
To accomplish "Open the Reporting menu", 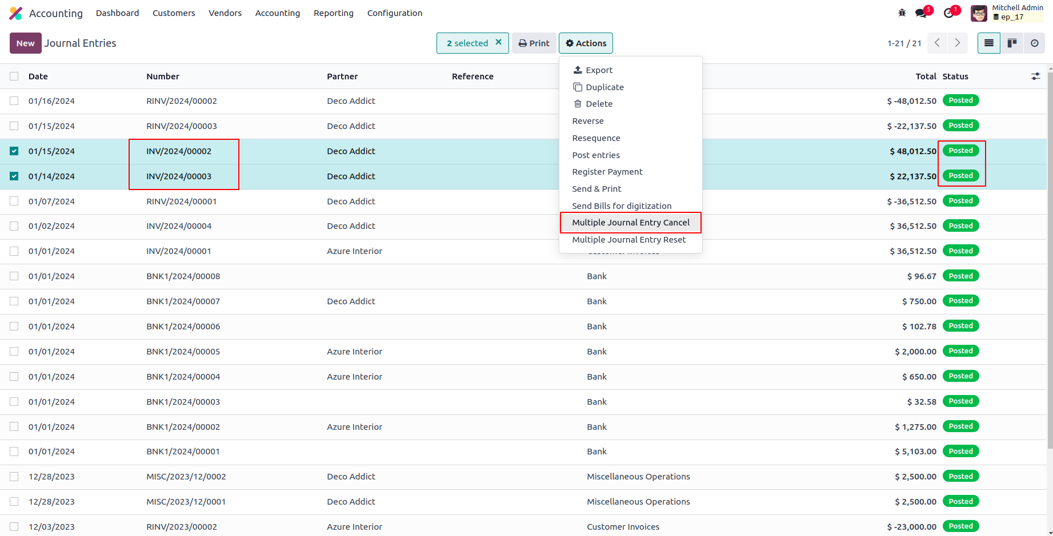I will click(334, 13).
